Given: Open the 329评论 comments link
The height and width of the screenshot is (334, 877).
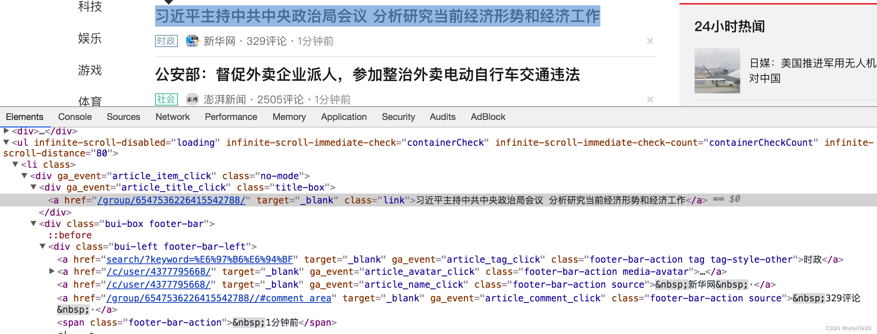Looking at the screenshot, I should pyautogui.click(x=267, y=41).
